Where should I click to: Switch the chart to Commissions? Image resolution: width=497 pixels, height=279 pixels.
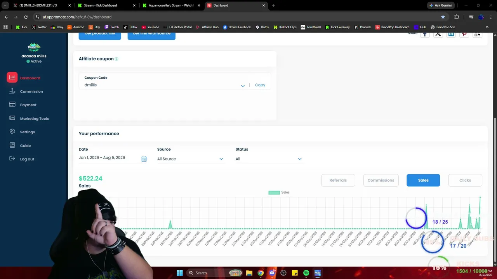[381, 180]
